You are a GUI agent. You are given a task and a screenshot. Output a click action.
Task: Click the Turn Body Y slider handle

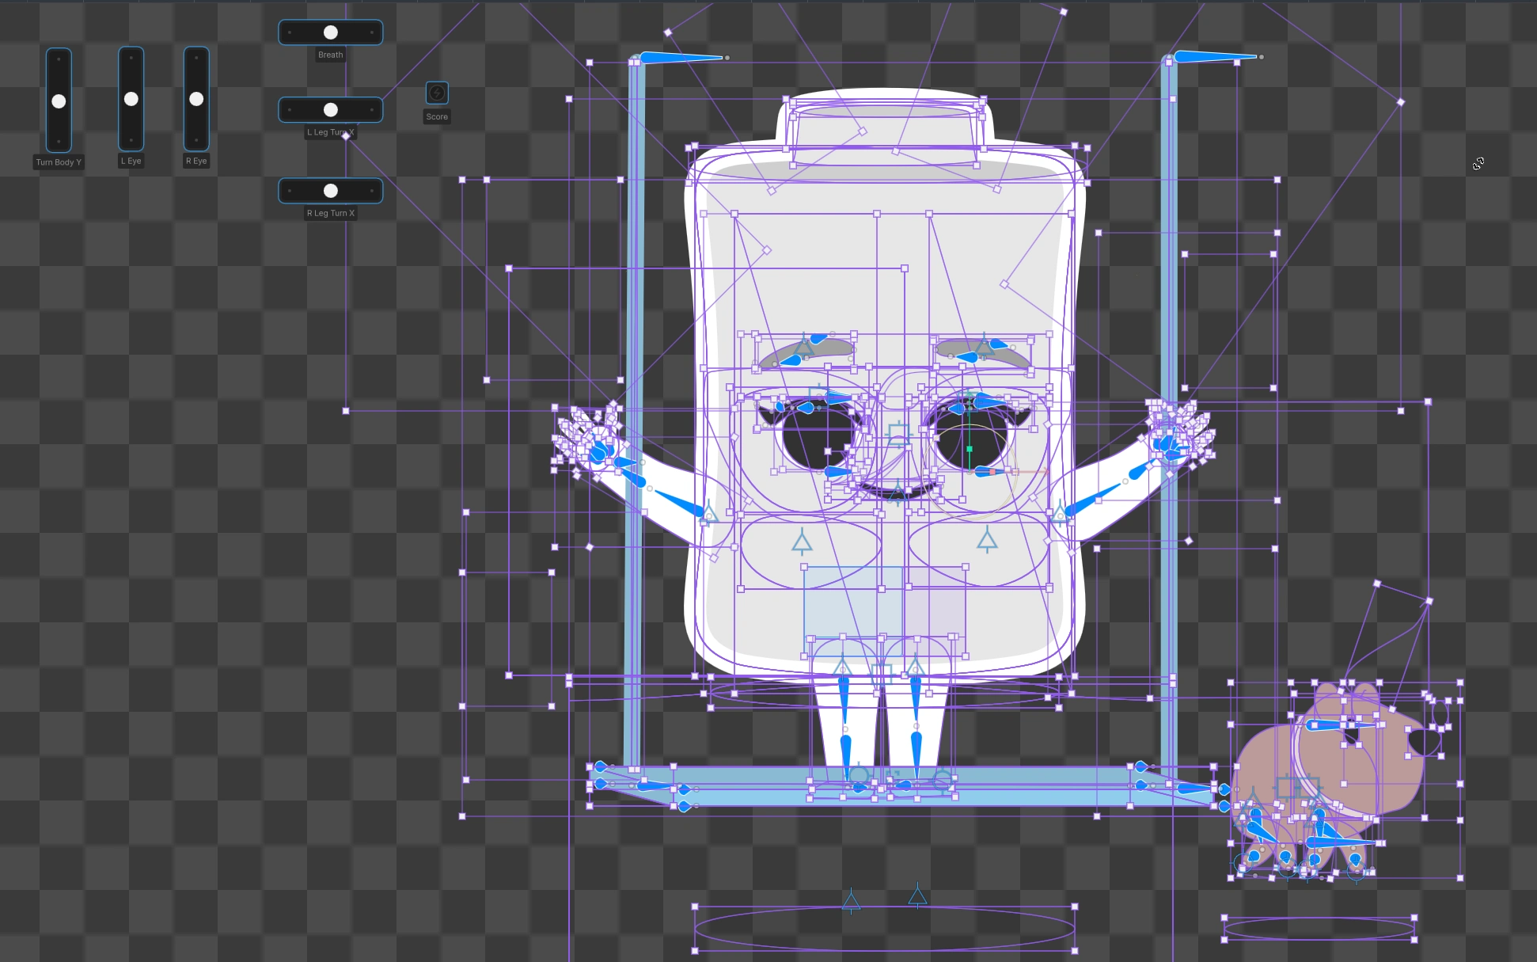[x=59, y=100]
